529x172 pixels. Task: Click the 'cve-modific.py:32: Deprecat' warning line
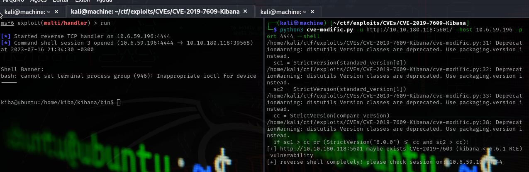click(x=395, y=69)
